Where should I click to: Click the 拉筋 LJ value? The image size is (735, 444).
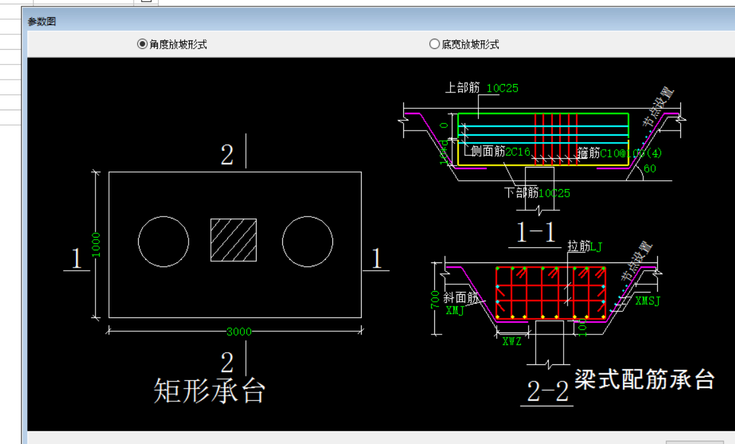coord(596,246)
